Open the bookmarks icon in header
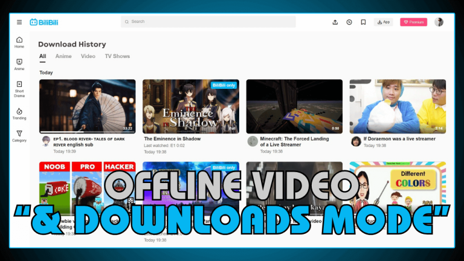This screenshot has width=464, height=261. [363, 22]
